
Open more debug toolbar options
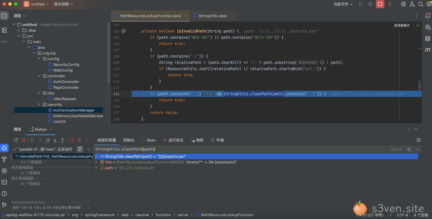87,140
